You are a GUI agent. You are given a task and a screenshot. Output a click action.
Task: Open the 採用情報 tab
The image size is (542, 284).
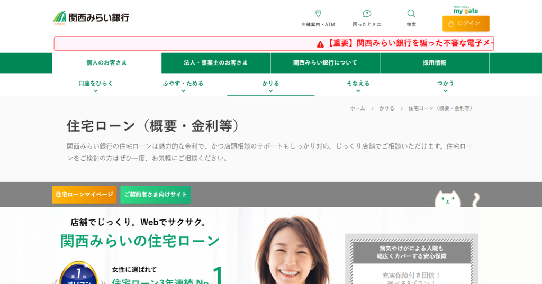tap(435, 63)
